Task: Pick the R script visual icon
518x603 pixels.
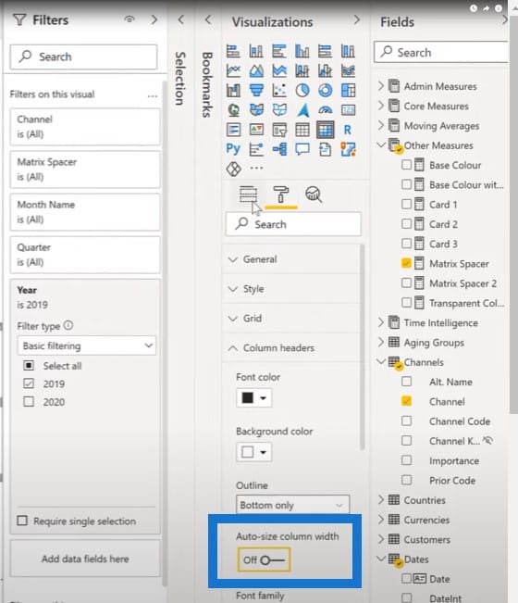Action: coord(348,130)
